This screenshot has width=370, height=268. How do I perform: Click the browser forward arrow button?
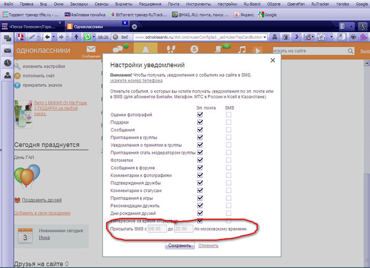point(61,37)
